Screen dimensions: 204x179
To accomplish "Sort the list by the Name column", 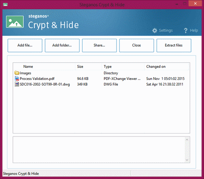I will (x=44, y=67).
